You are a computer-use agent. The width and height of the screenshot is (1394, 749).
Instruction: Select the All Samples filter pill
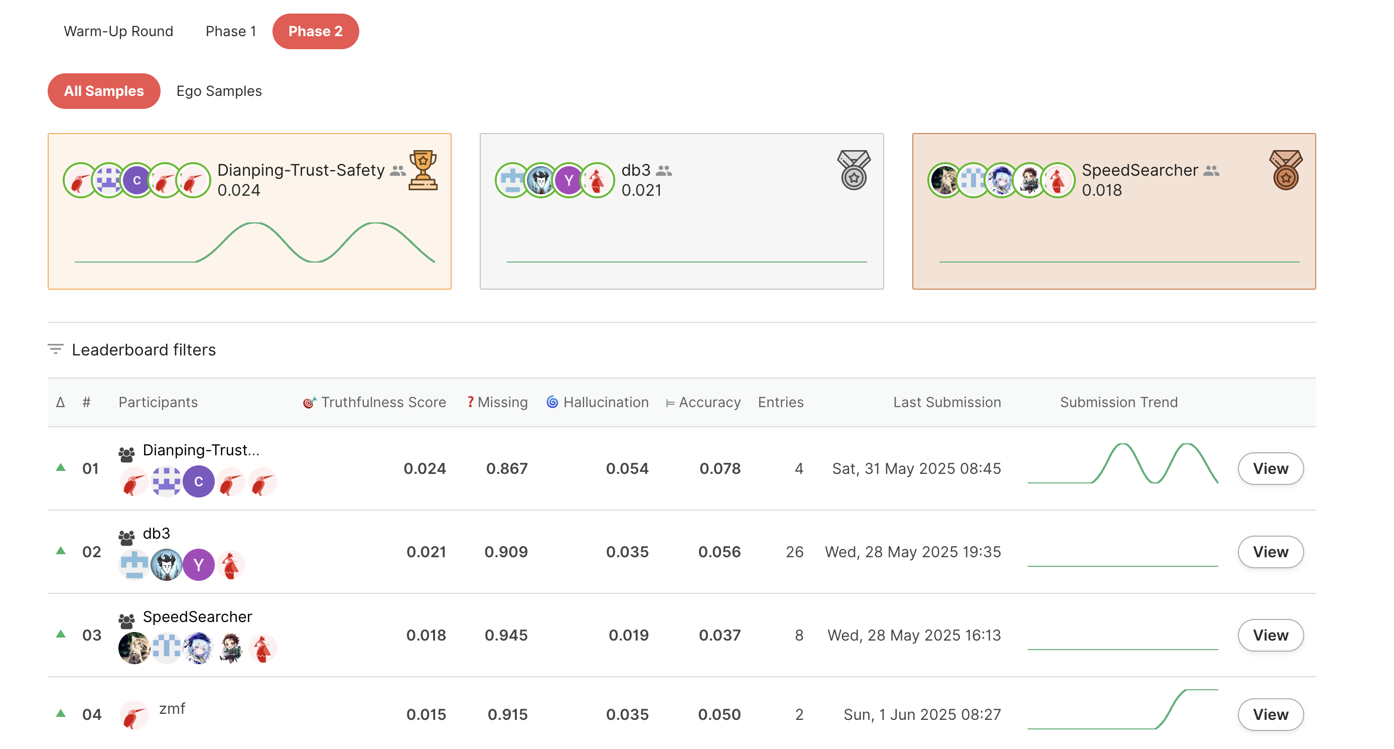(x=104, y=91)
